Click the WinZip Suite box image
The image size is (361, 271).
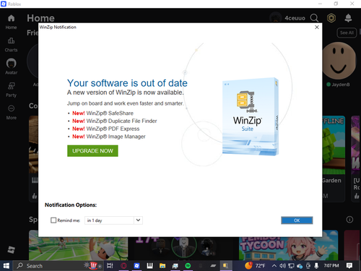click(x=251, y=116)
